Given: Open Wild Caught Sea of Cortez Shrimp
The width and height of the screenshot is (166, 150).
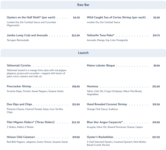Looking at the screenshot, I should point(116,17).
